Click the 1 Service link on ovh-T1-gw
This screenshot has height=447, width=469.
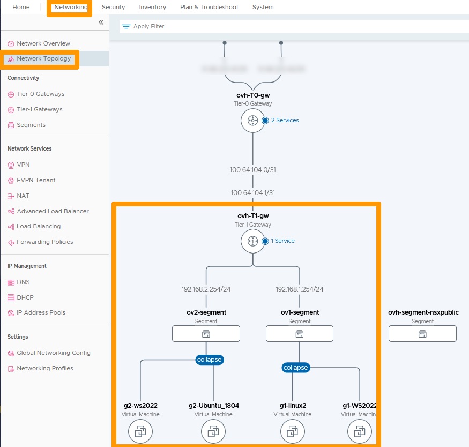point(281,241)
